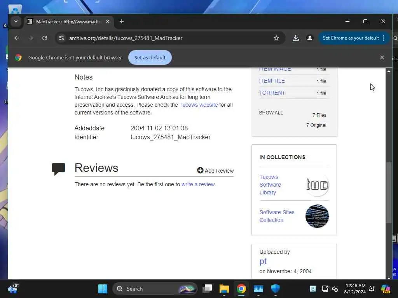Click the Tucows logo thumbnail
Screen dimensions: 398x298
tap(317, 185)
